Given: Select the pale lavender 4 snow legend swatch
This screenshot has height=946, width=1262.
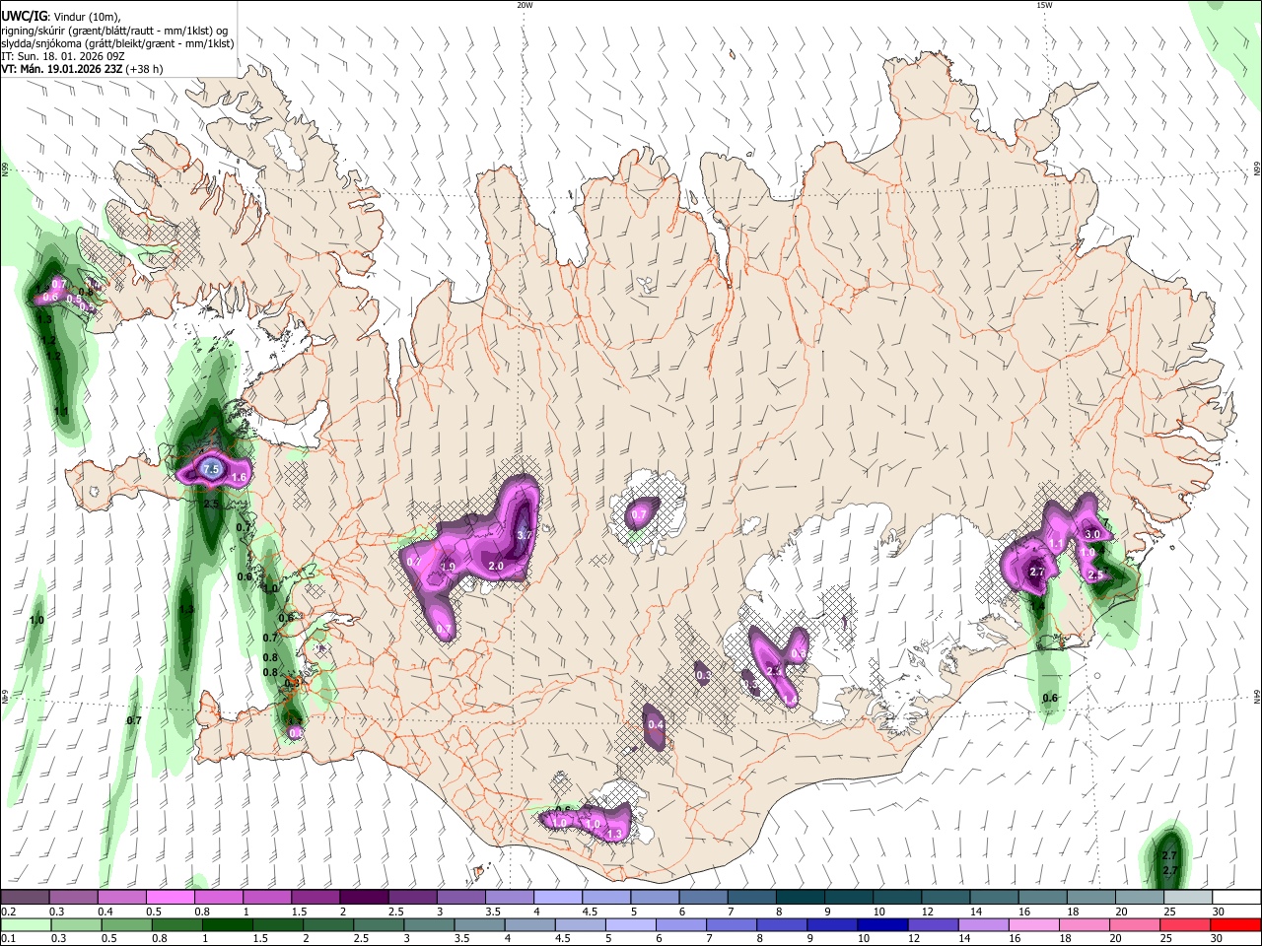Looking at the screenshot, I should point(557,898).
